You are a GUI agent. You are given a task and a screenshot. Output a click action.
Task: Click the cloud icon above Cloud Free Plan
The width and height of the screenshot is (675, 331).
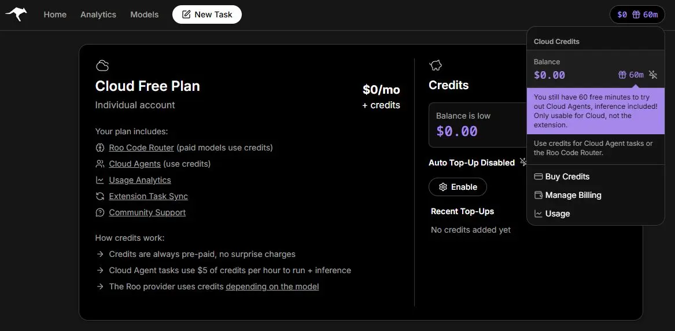coord(102,65)
